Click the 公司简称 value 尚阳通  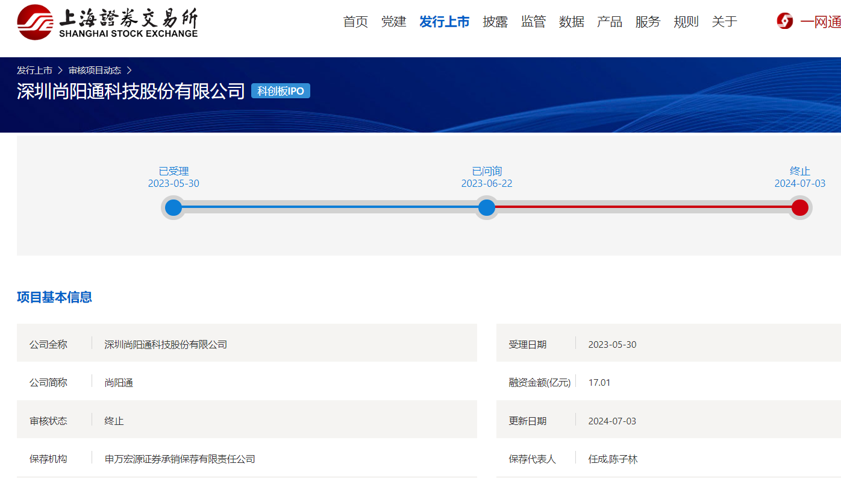coord(119,383)
